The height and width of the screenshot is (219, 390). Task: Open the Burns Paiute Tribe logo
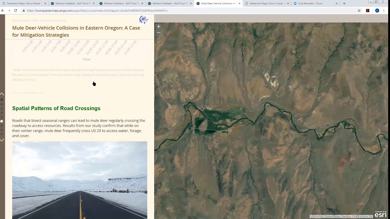click(x=144, y=20)
